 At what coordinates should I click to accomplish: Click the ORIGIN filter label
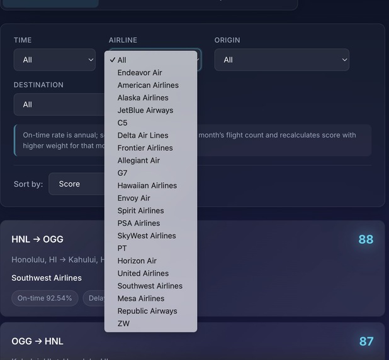[227, 40]
